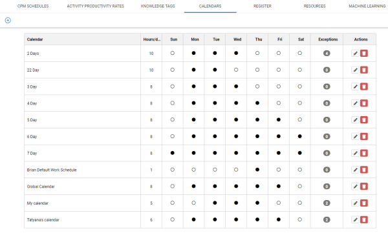This screenshot has height=233, width=388.
Task: Edit the 7 Day calendar
Action: tap(355, 153)
